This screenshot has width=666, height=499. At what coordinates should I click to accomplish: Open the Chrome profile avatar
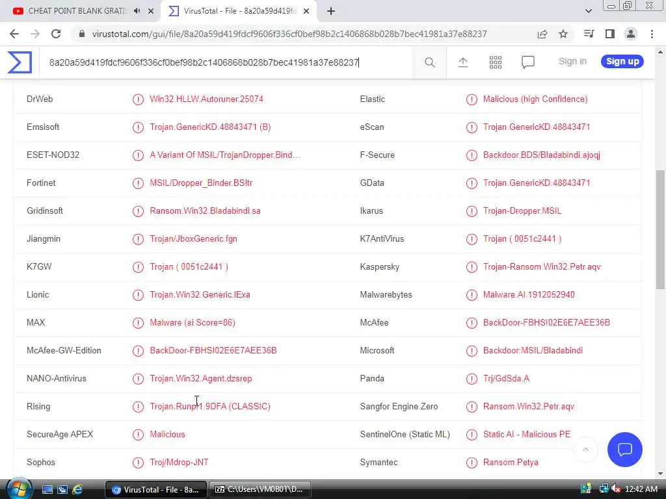tap(631, 34)
